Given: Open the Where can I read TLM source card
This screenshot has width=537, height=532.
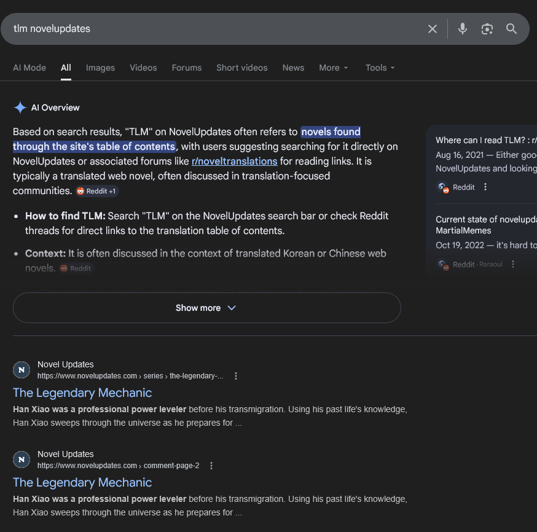Looking at the screenshot, I should (486, 140).
